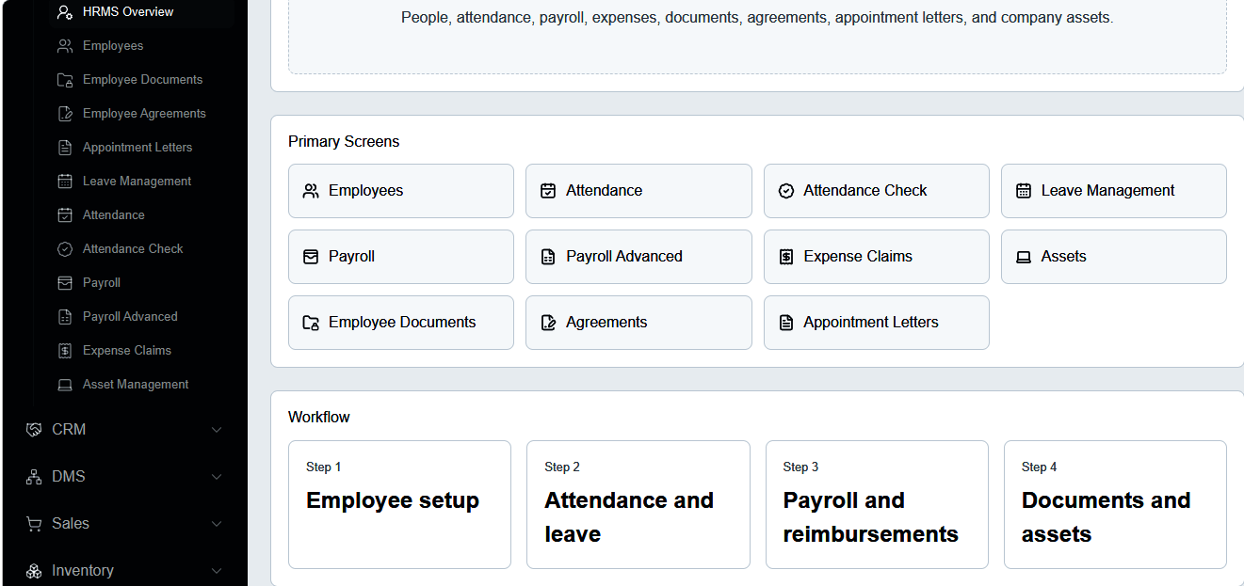The height and width of the screenshot is (586, 1244).
Task: Expand the Inventory section chevron
Action: (x=217, y=571)
